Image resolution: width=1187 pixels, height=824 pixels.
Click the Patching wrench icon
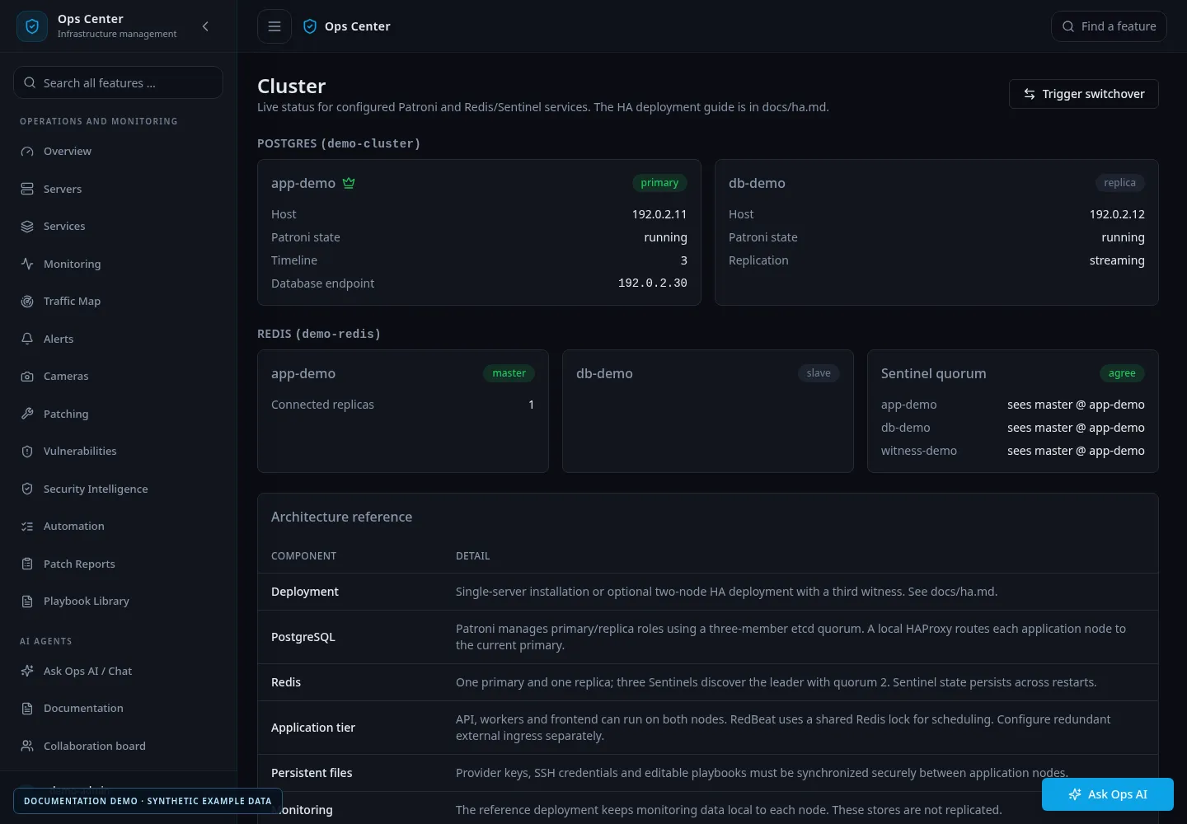point(27,414)
